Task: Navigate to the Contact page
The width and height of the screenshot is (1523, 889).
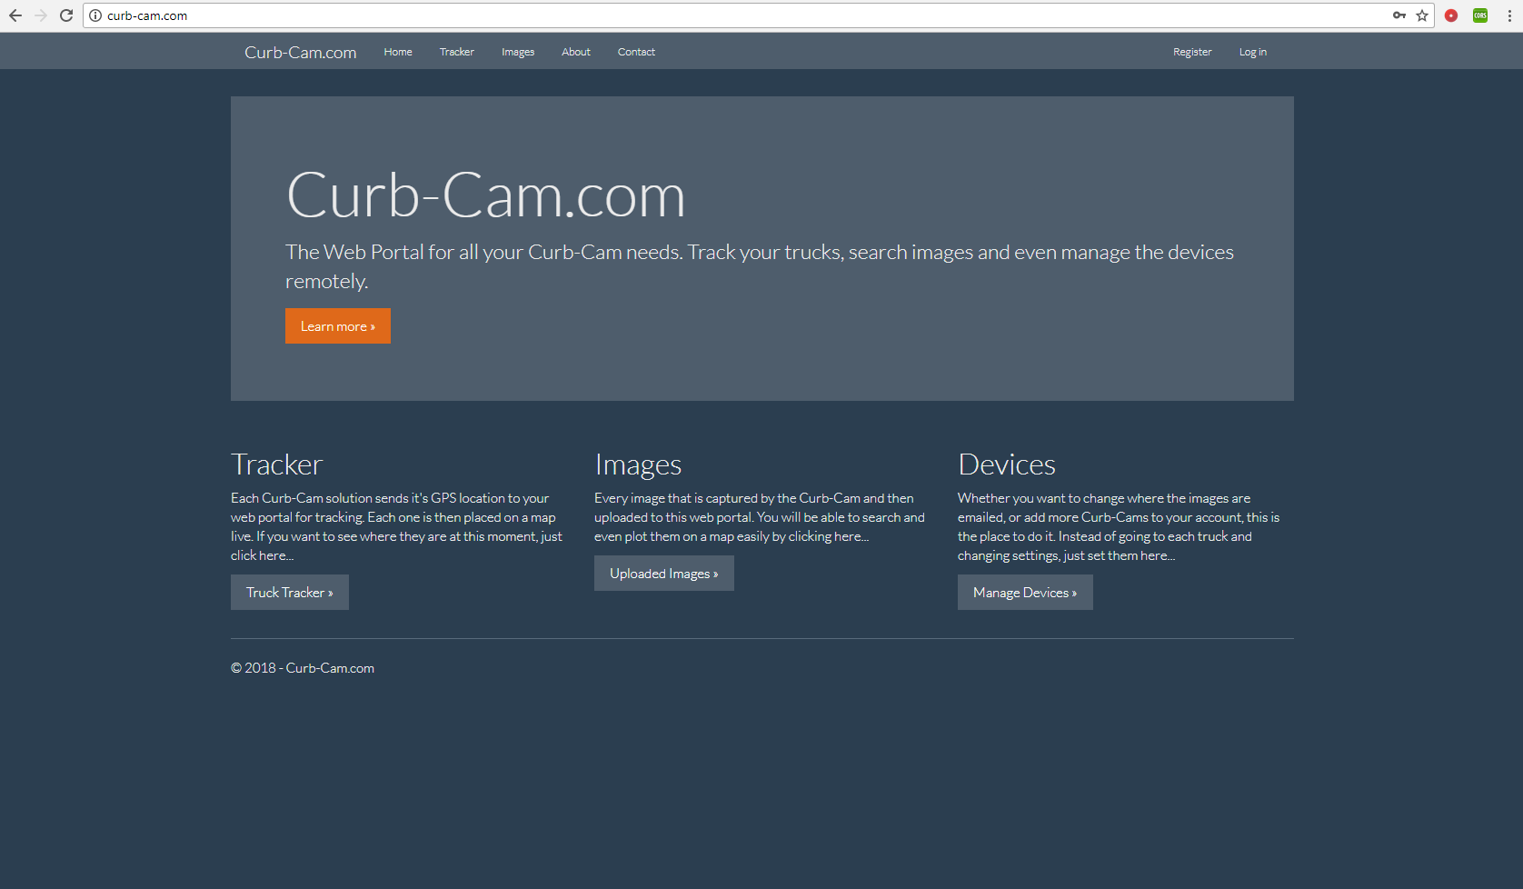Action: pos(636,52)
